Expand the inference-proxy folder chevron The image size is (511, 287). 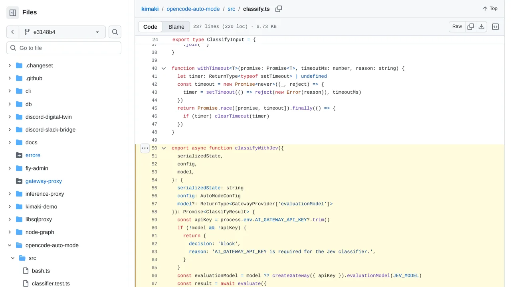[10, 194]
